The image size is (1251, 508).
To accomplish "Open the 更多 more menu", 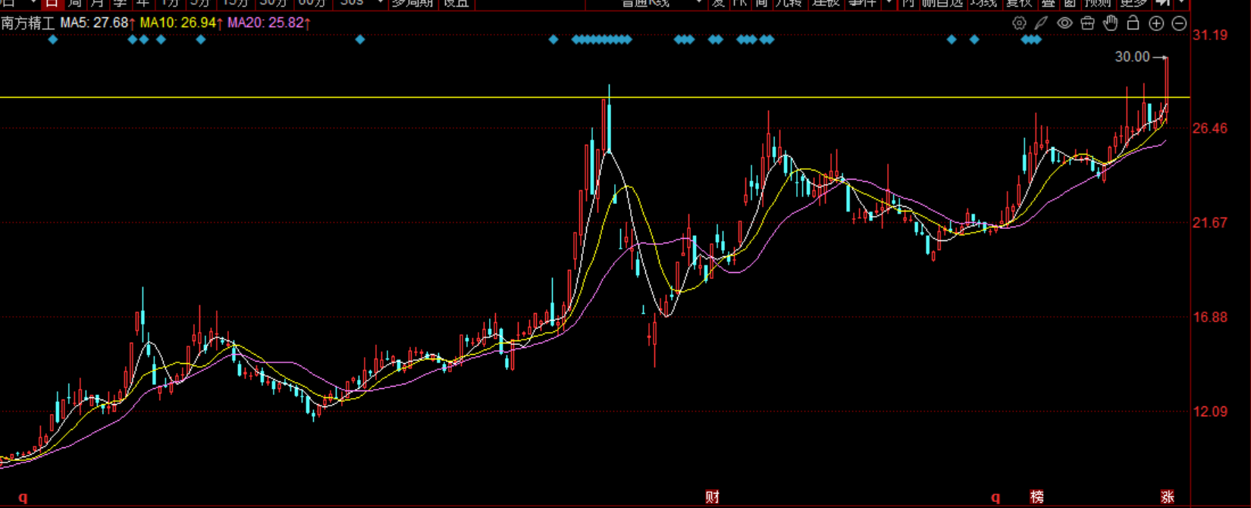I will tap(1133, 3).
